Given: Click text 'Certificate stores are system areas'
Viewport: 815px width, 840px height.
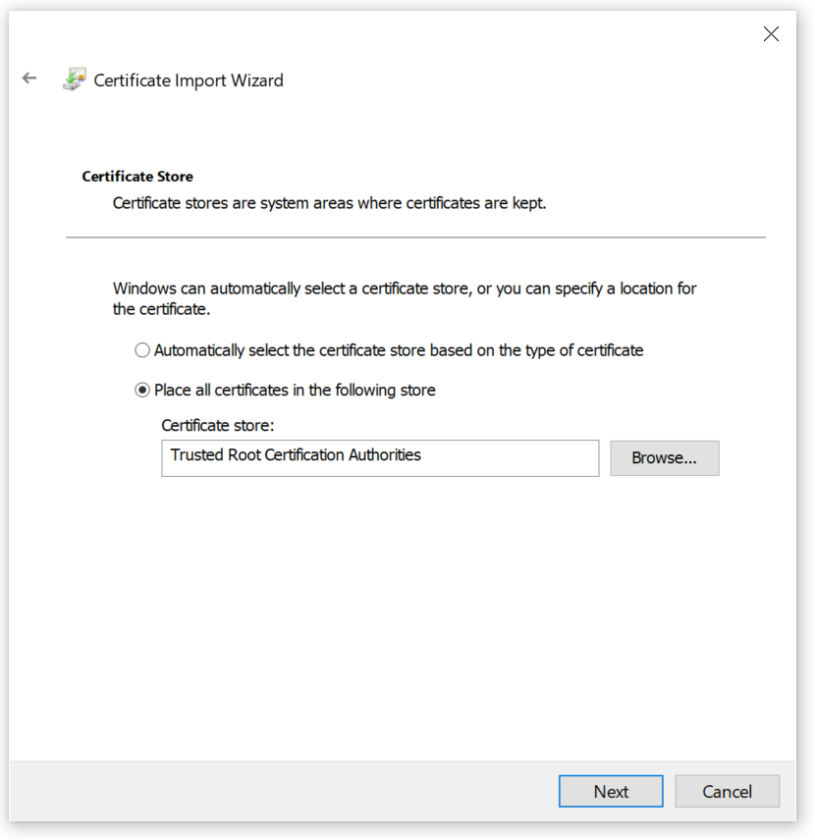Looking at the screenshot, I should click(234, 203).
